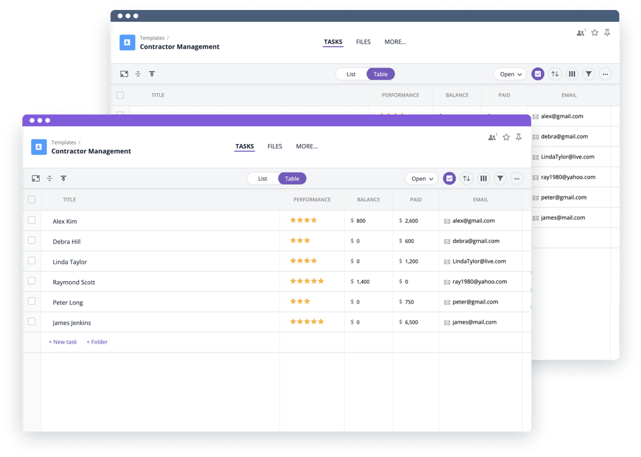Click collapse rows icon in back window toolbar
641x457 pixels.
(138, 74)
